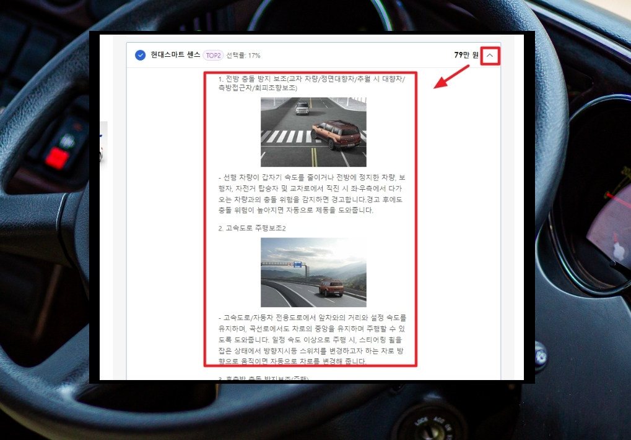
Task: Open the crosswalk collision-avoidance image
Action: (x=313, y=132)
